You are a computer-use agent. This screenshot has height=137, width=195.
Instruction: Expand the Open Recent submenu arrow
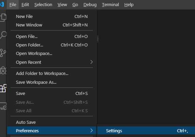[x=92, y=62]
